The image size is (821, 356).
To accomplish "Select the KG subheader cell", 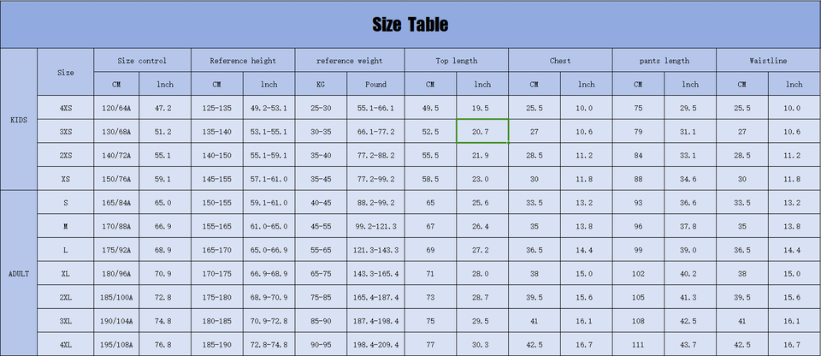I will [321, 85].
